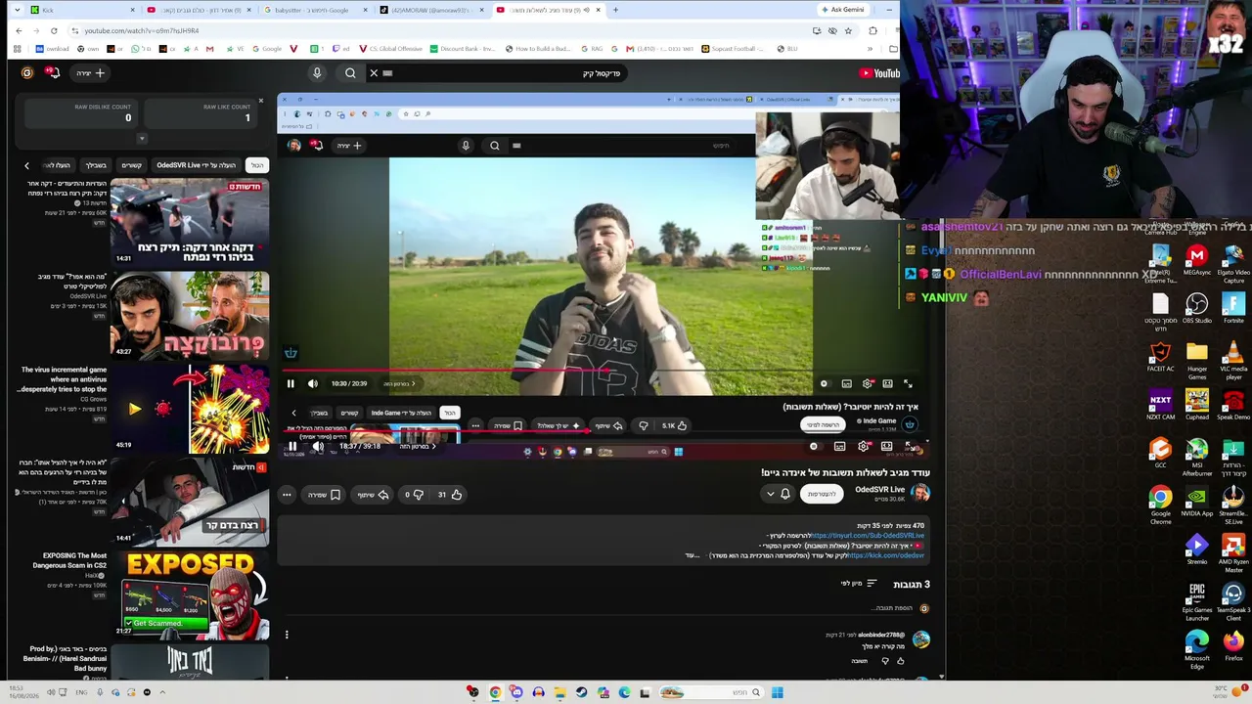Click the Ask Gemini button
The height and width of the screenshot is (704, 1252).
(843, 10)
